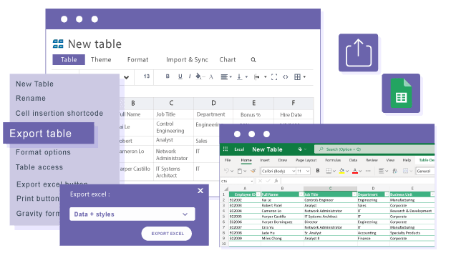Open the Employee ID column filter dropdown
This screenshot has width=451, height=258.
[258, 194]
